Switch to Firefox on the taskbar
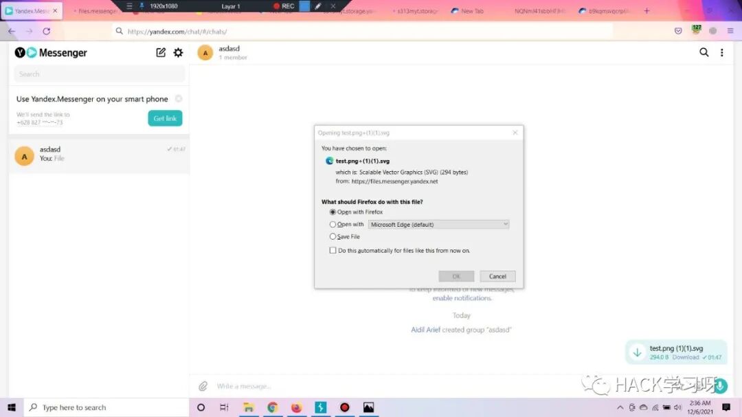The height and width of the screenshot is (417, 742). pos(297,407)
